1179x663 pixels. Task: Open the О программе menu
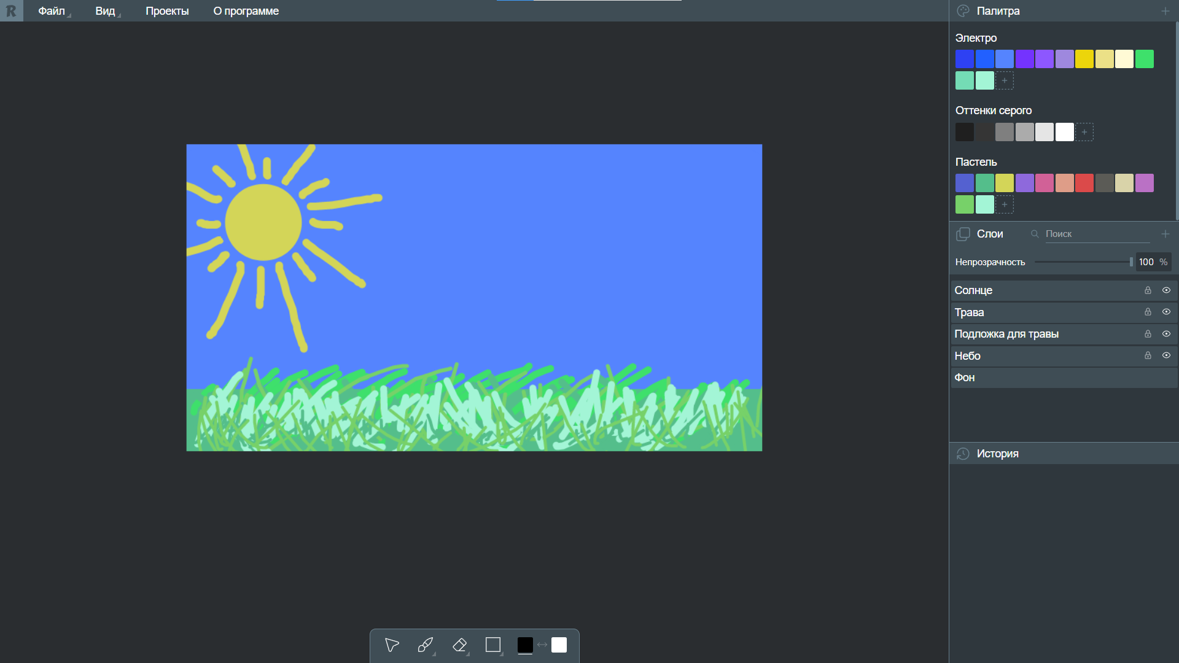tap(246, 11)
